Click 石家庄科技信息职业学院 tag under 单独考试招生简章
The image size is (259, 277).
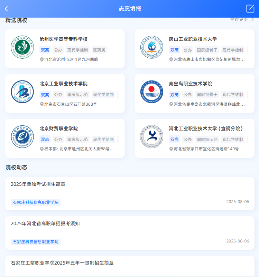pyautogui.click(x=36, y=202)
